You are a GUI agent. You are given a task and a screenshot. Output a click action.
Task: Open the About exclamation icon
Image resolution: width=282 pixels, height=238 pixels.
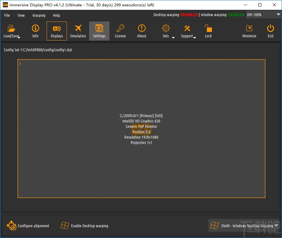pyautogui.click(x=142, y=28)
